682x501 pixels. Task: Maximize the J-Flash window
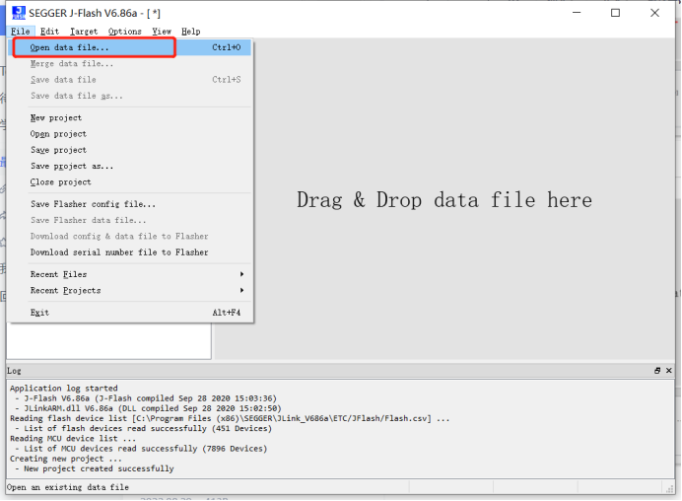[615, 13]
